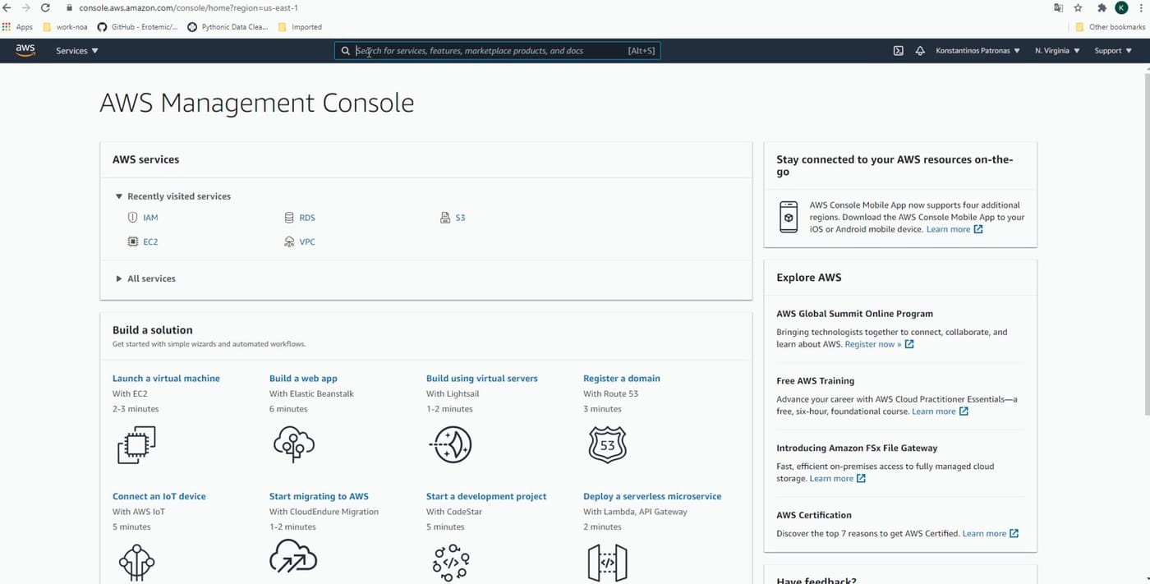This screenshot has height=584, width=1150.
Task: Click Register a domain link
Action: 622,379
